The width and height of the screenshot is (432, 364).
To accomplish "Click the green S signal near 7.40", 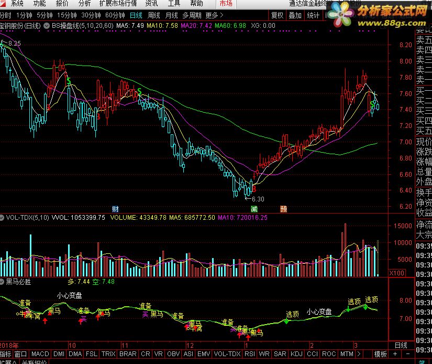I will point(372,104).
